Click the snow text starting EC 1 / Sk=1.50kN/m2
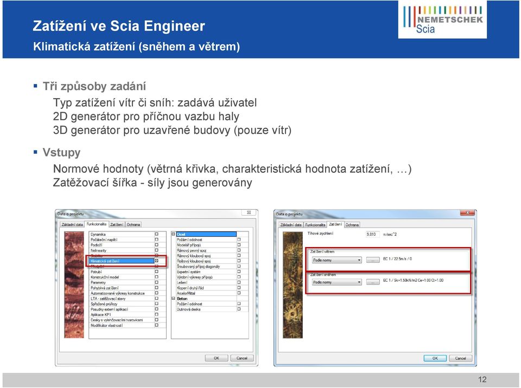 coord(414,281)
